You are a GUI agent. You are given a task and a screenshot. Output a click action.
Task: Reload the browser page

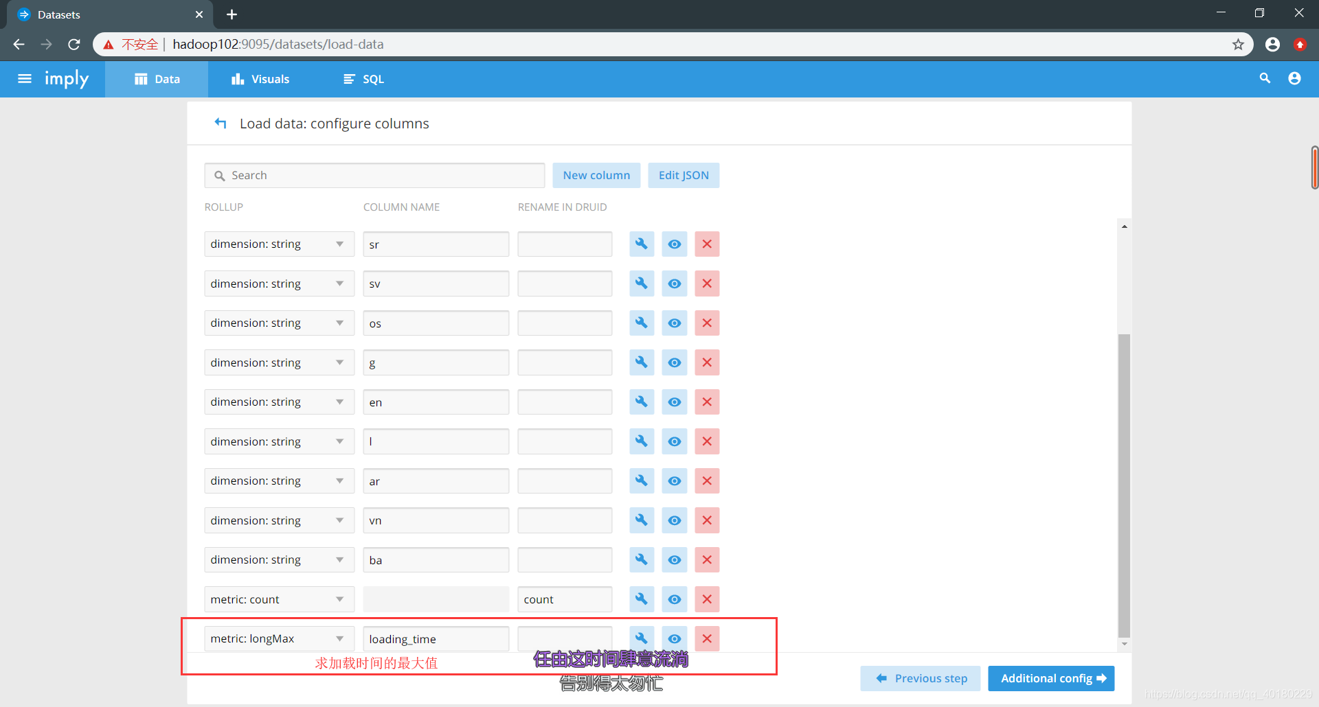pos(74,45)
